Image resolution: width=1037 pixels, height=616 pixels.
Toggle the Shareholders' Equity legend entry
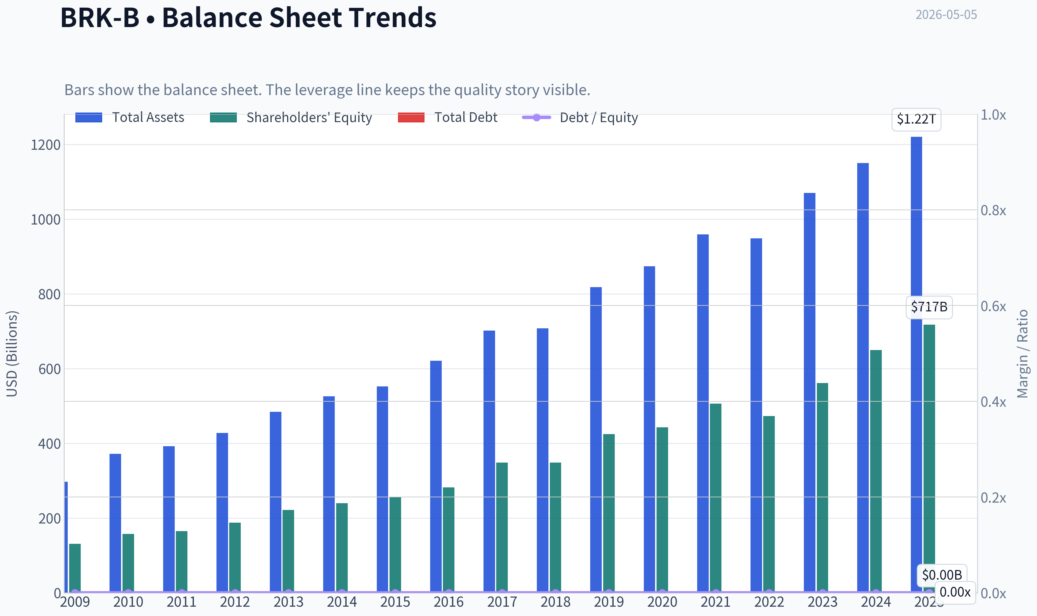coord(291,117)
